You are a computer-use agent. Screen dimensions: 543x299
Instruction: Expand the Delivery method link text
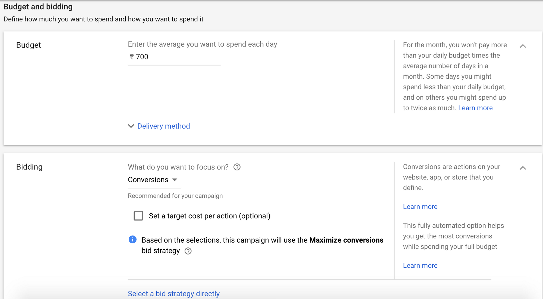163,126
